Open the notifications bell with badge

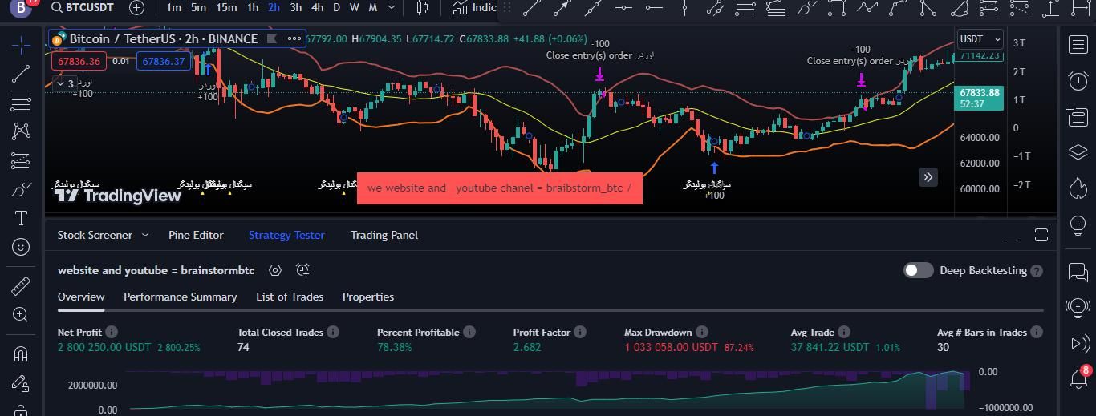1078,378
